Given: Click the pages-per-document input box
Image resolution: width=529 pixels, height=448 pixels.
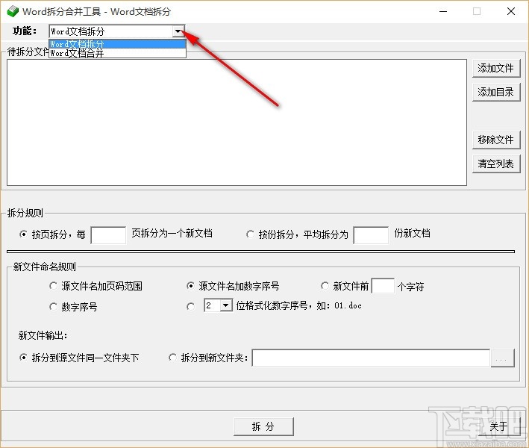Looking at the screenshot, I should coord(108,235).
